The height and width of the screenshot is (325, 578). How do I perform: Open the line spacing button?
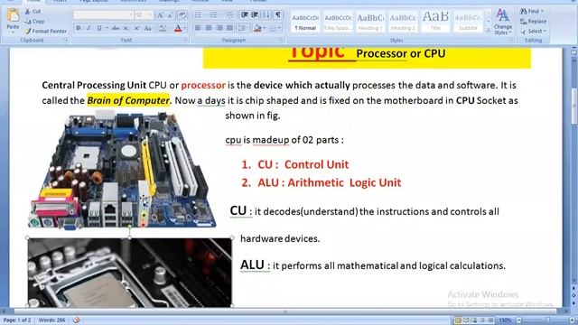(x=242, y=28)
